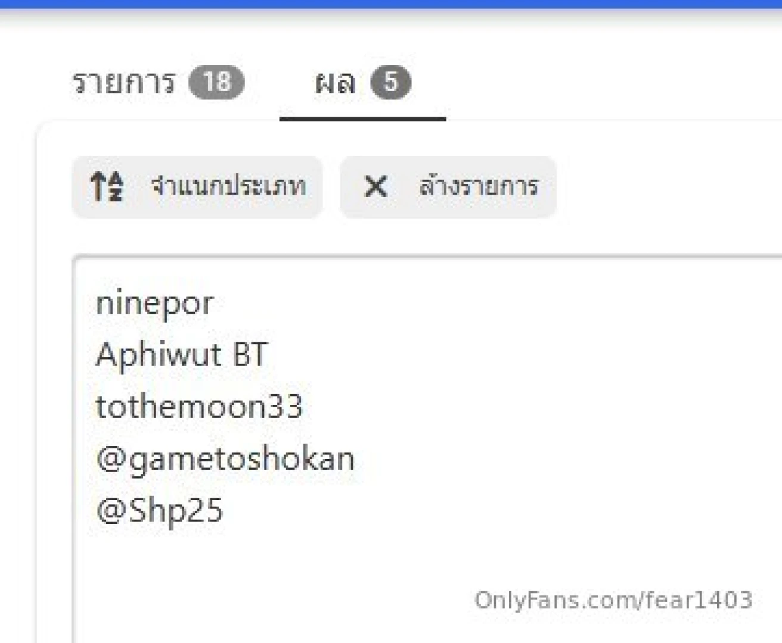Click the X icon beside ล้างรายการ
Viewport: 782px width, 643px height.
coord(376,186)
